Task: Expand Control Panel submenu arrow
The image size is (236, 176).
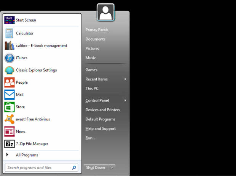Action: coord(125,100)
